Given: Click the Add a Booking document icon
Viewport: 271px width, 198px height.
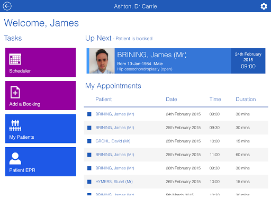Looking at the screenshot, I should (x=15, y=92).
